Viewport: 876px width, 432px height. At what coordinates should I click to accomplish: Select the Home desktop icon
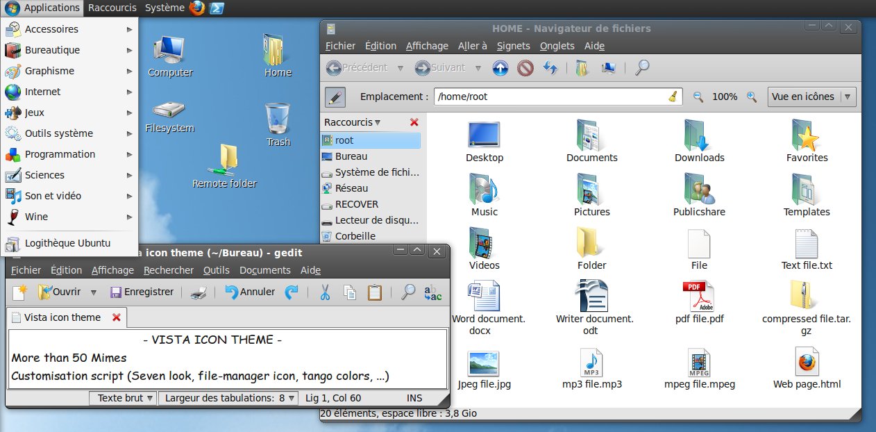click(278, 56)
